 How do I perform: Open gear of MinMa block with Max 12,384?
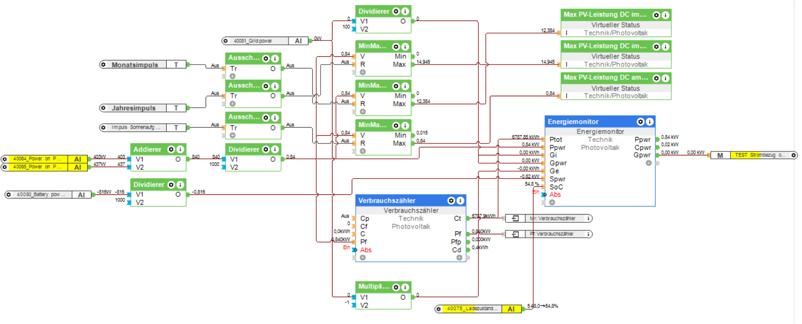pos(396,86)
